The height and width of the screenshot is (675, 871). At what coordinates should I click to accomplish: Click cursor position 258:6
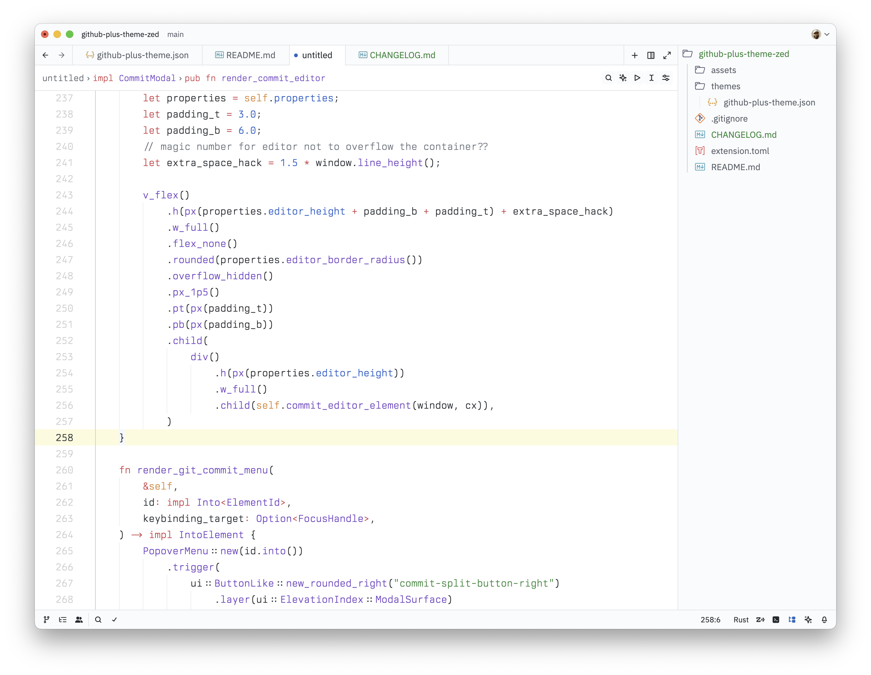point(710,620)
